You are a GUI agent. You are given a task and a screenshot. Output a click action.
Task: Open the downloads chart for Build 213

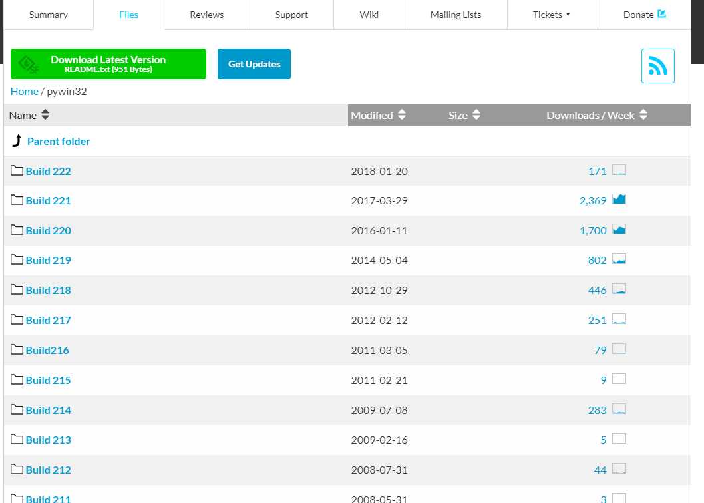coord(619,438)
